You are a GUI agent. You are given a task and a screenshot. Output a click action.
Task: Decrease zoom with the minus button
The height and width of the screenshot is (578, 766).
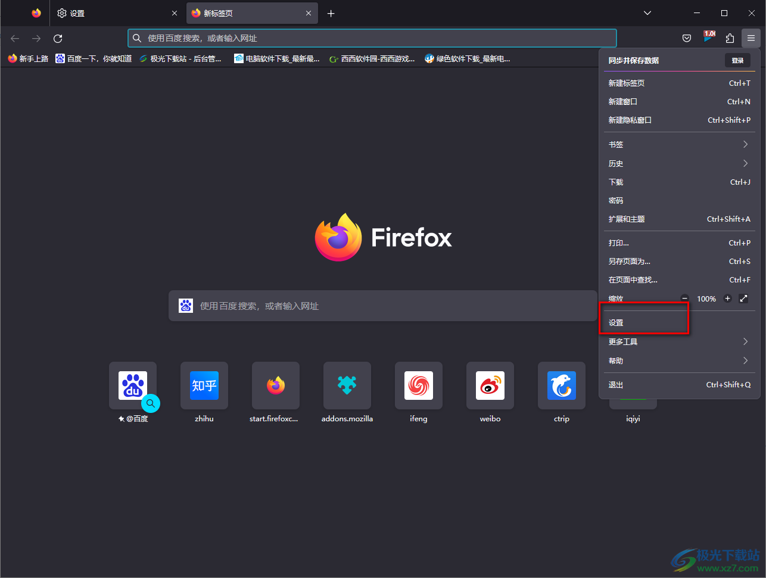685,299
